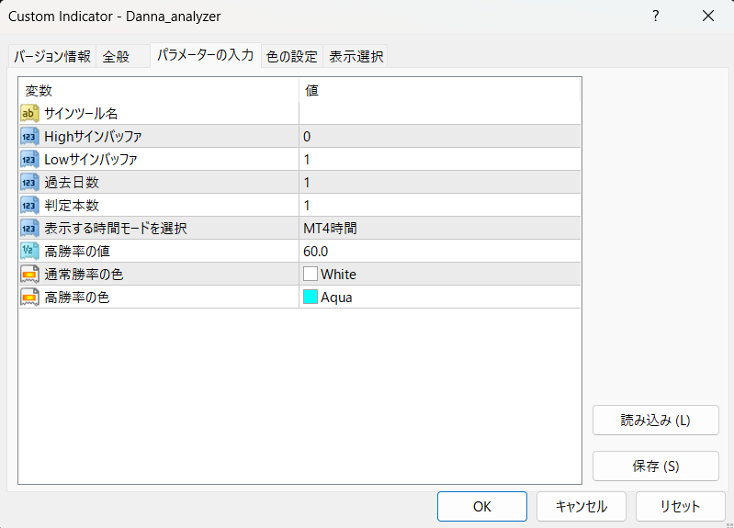Click the icon next to 判定本数
Image resolution: width=734 pixels, height=528 pixels.
pos(29,205)
